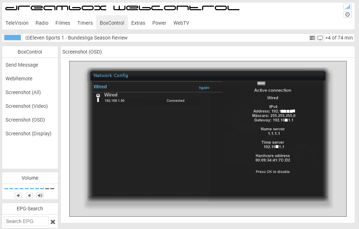Expand the Eleven Sports 1 event details

pos(28,38)
